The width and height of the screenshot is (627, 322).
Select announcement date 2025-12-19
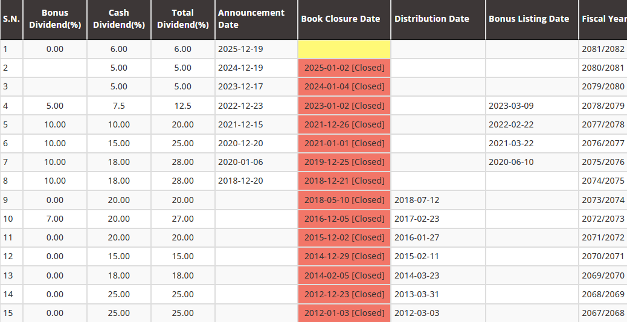240,49
